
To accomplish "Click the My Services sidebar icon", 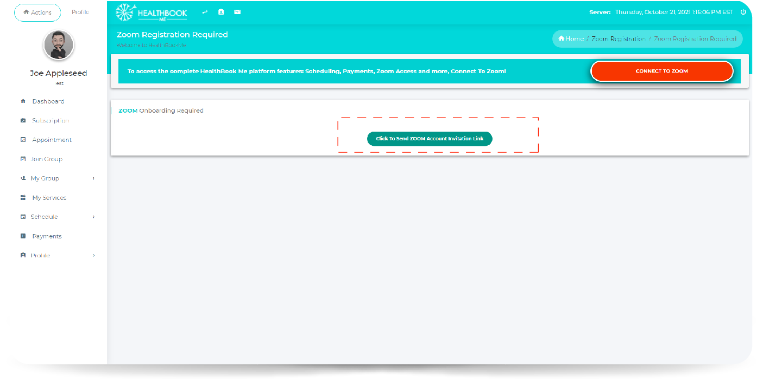I will (x=23, y=198).
